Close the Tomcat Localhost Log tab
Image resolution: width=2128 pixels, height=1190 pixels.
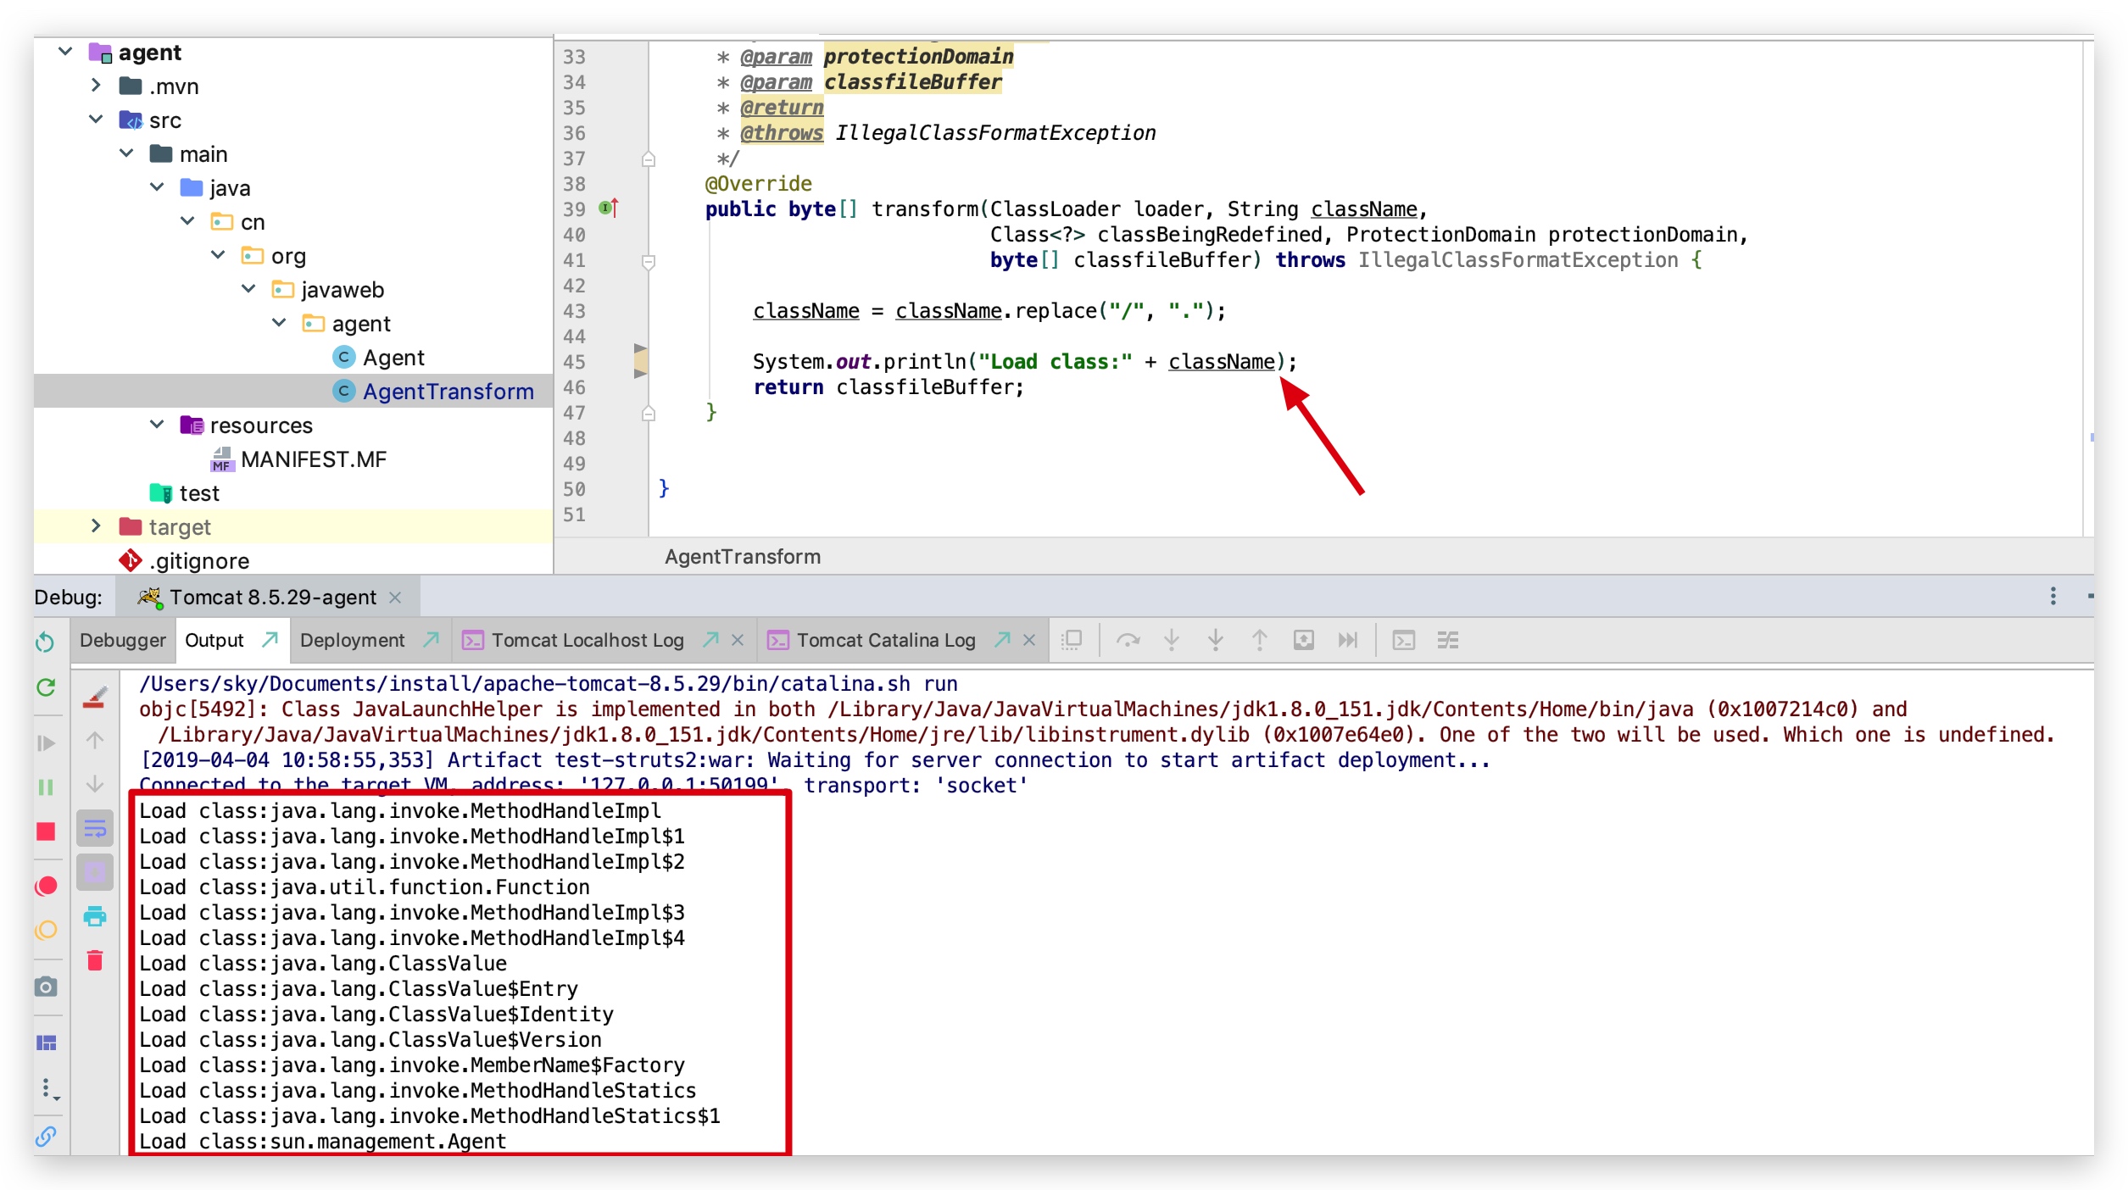(738, 641)
